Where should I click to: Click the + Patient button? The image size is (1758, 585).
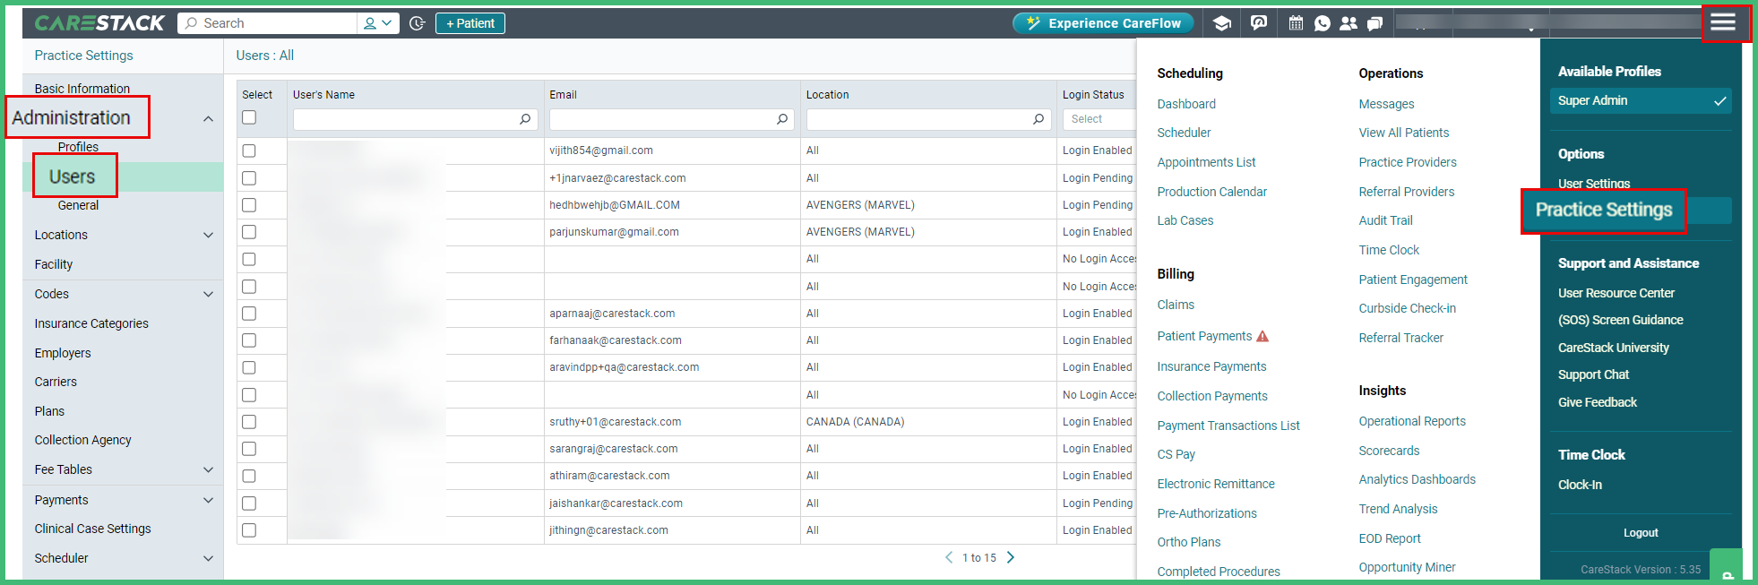tap(470, 23)
